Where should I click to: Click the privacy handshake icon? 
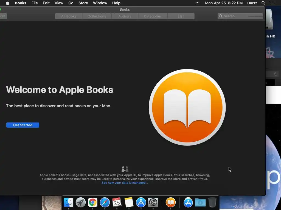125,169
